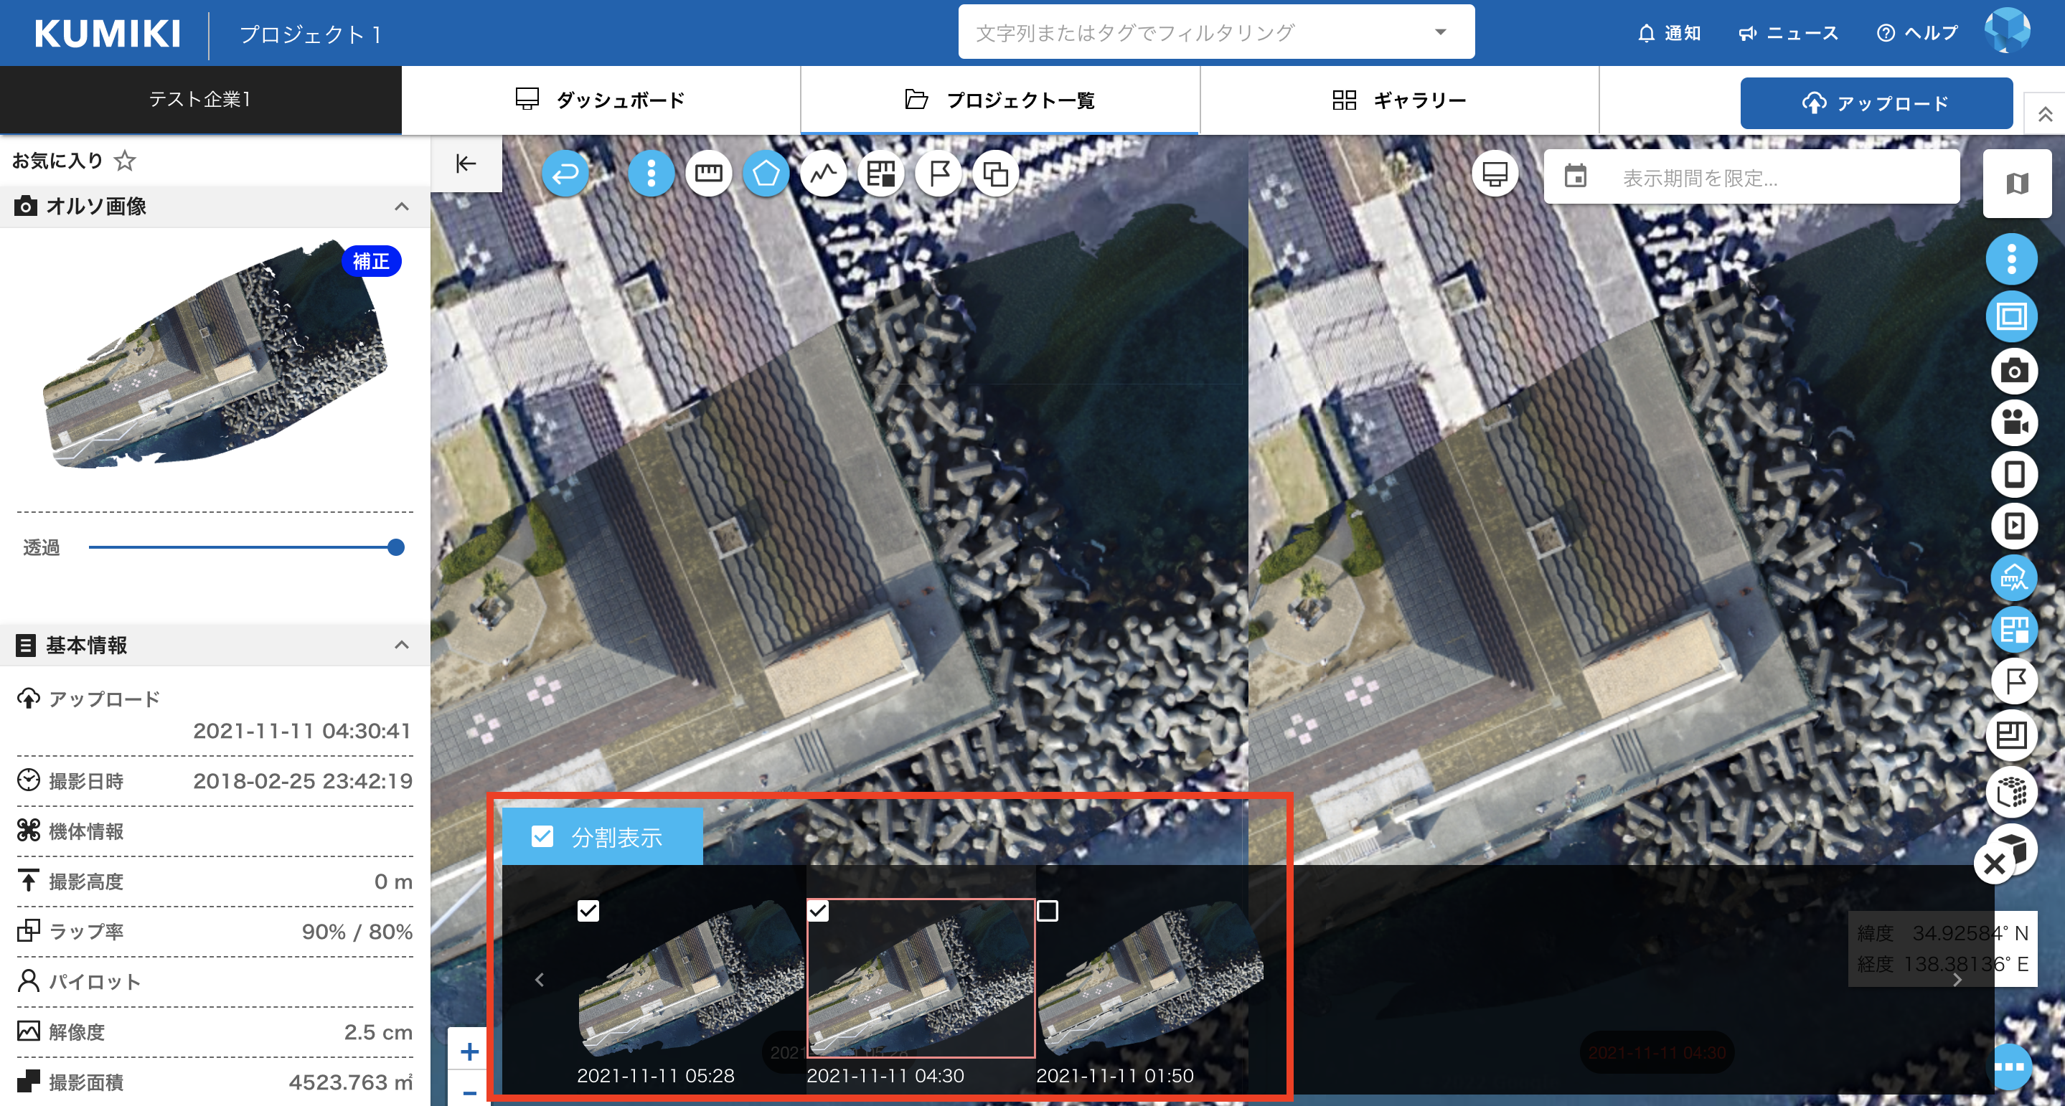Open the ヘルプ link
The width and height of the screenshot is (2065, 1106).
(x=1919, y=33)
